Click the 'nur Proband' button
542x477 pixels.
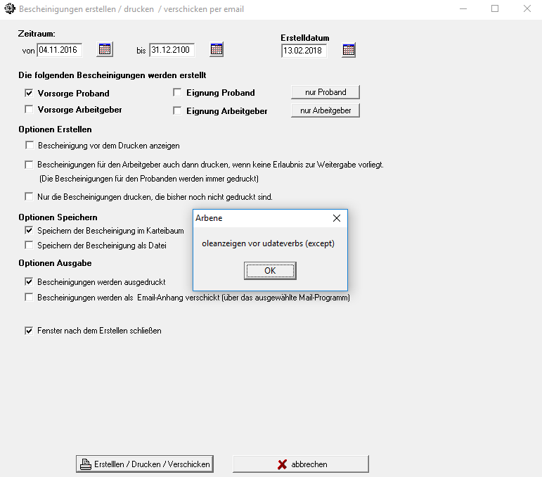(x=325, y=92)
